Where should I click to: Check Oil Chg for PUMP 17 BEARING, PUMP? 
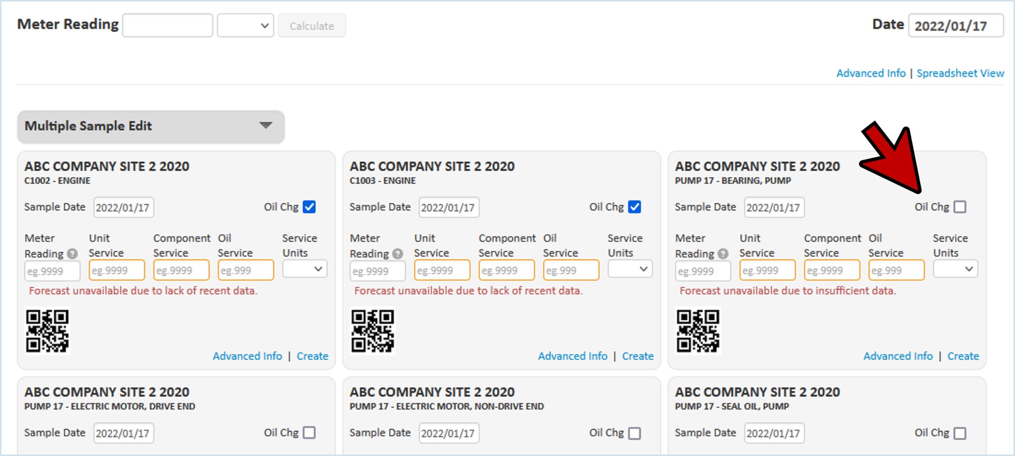(x=960, y=207)
